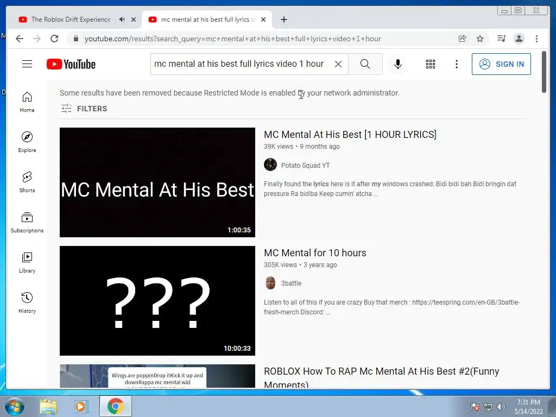Click the description 'Listen to all of this'
The height and width of the screenshot is (417, 556).
pyautogui.click(x=391, y=307)
